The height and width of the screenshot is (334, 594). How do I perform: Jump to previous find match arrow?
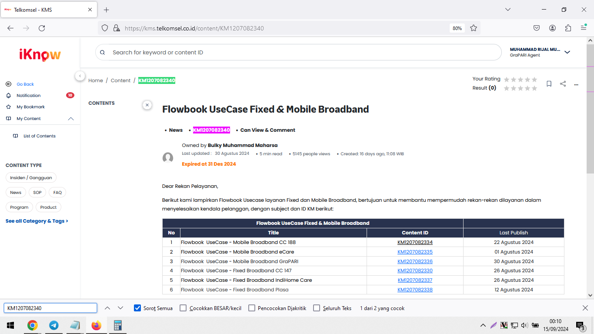click(107, 308)
